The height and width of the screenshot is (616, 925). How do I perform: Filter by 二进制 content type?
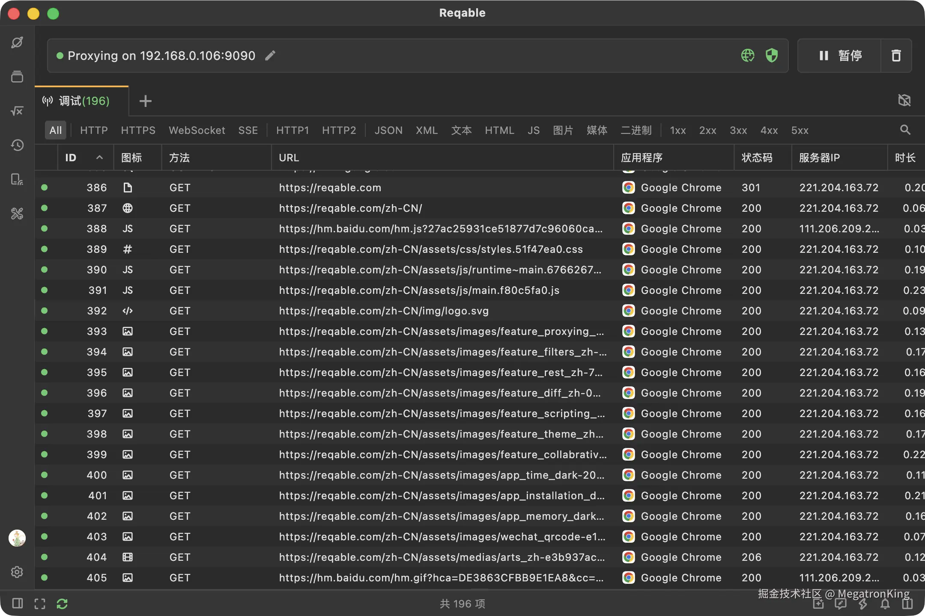pyautogui.click(x=636, y=130)
